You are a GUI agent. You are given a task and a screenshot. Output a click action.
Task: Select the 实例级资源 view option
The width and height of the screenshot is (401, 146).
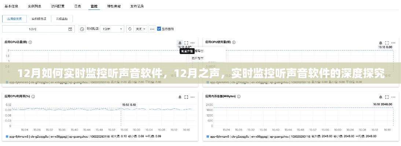[x=38, y=18]
